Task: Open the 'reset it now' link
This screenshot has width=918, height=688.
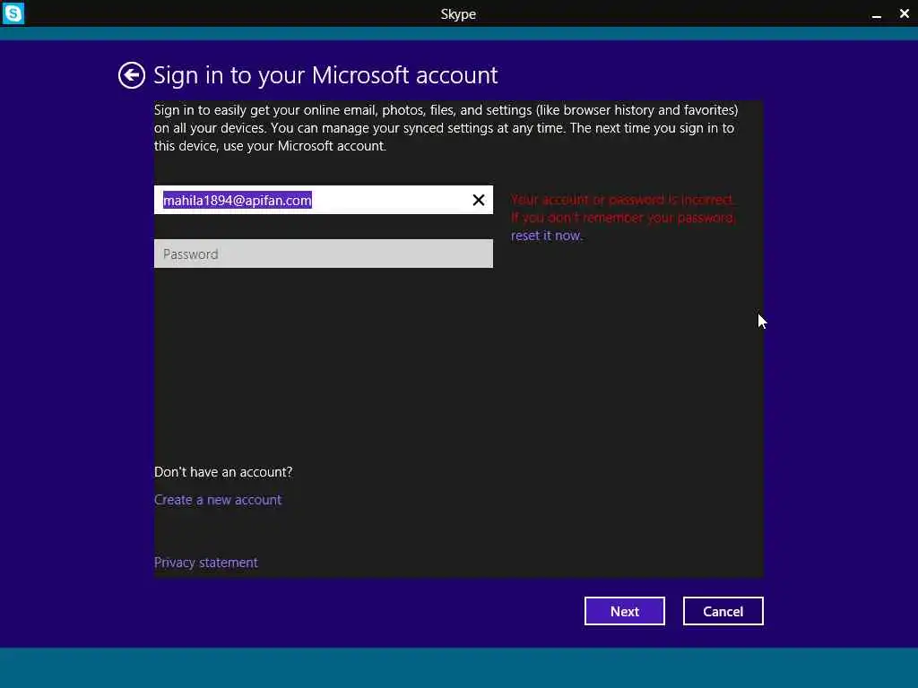Action: pyautogui.click(x=546, y=236)
